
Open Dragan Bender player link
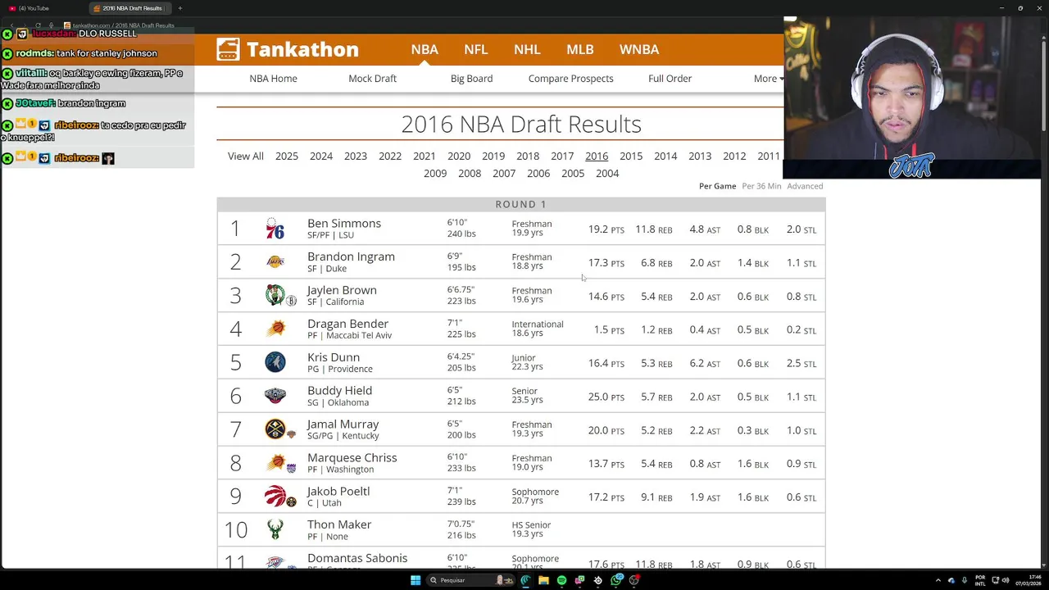pos(347,324)
